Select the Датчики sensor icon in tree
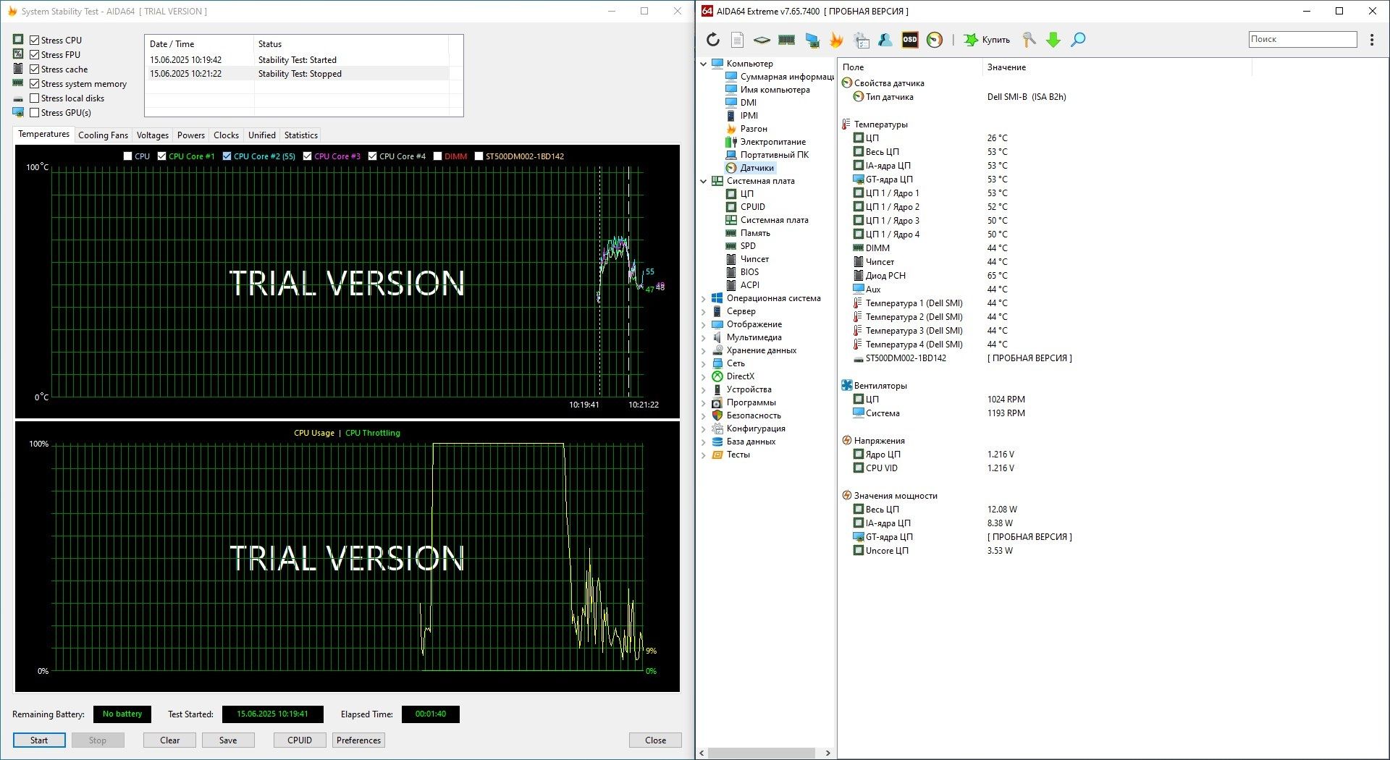Viewport: 1390px width, 760px height. click(x=731, y=168)
